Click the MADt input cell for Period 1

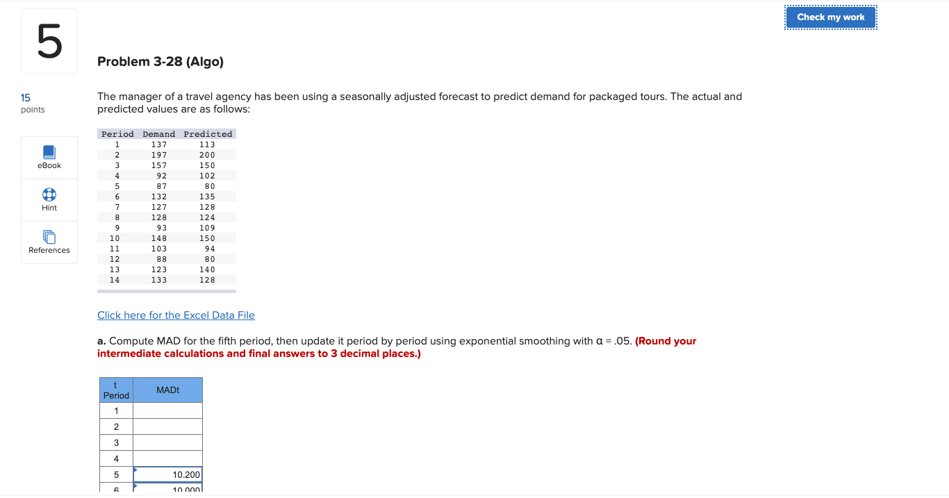pyautogui.click(x=167, y=410)
